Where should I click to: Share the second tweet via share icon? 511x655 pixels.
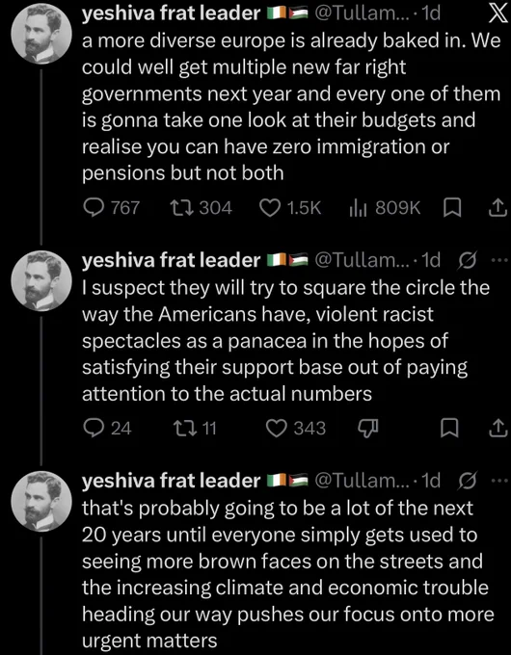pos(498,429)
